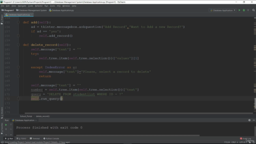The image size is (256, 144).
Task: Open the Edit menu
Action: point(8,6)
